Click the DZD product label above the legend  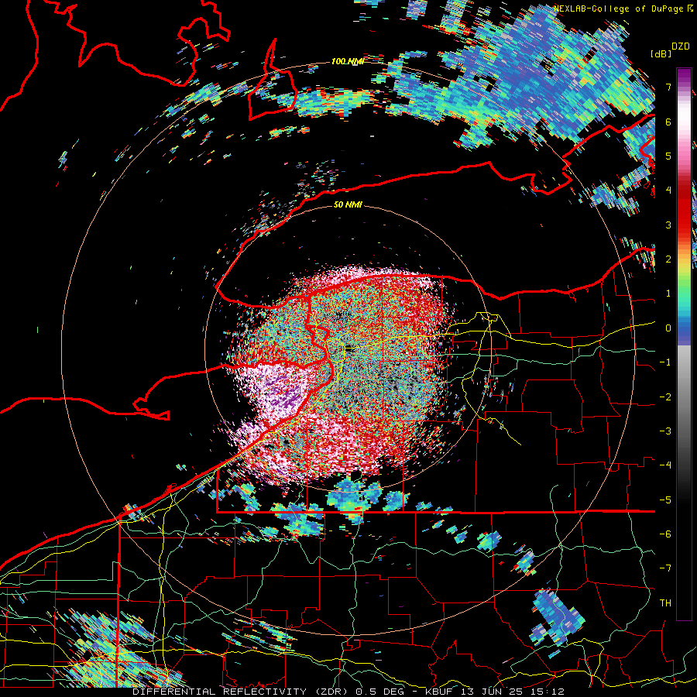(x=681, y=46)
